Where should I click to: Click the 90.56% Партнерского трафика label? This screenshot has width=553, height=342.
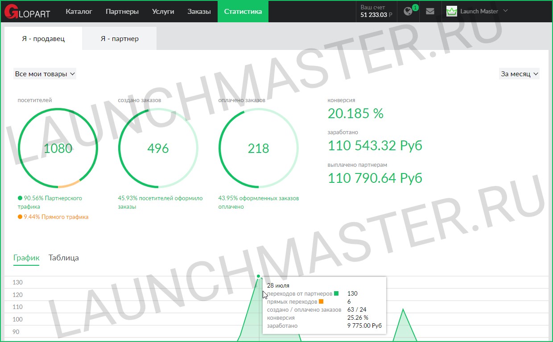pos(50,202)
